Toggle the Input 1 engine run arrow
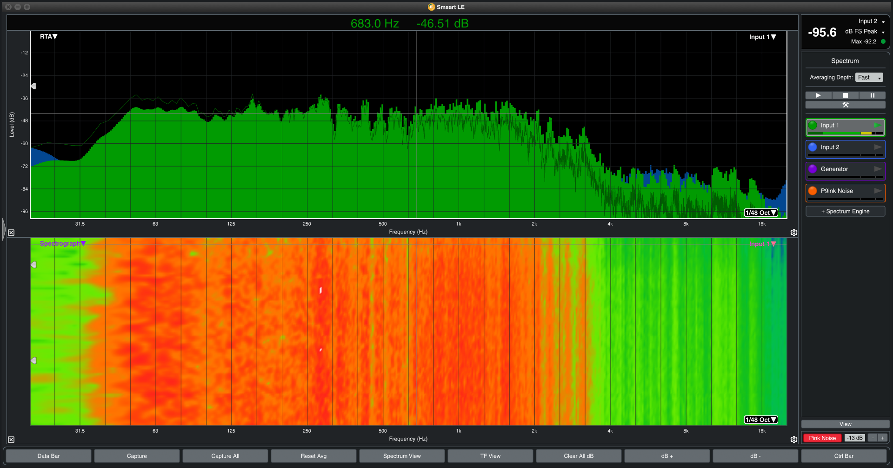This screenshot has height=468, width=893. click(877, 125)
